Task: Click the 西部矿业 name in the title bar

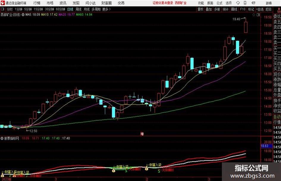Action: [181, 3]
